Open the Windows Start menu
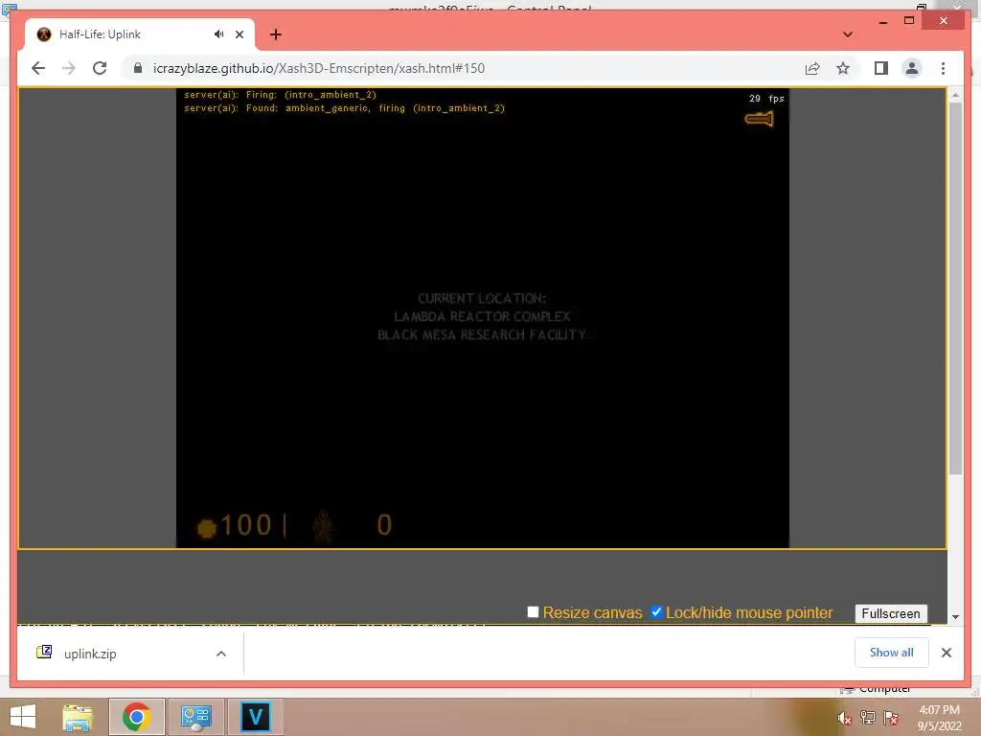The width and height of the screenshot is (981, 736). 23,717
